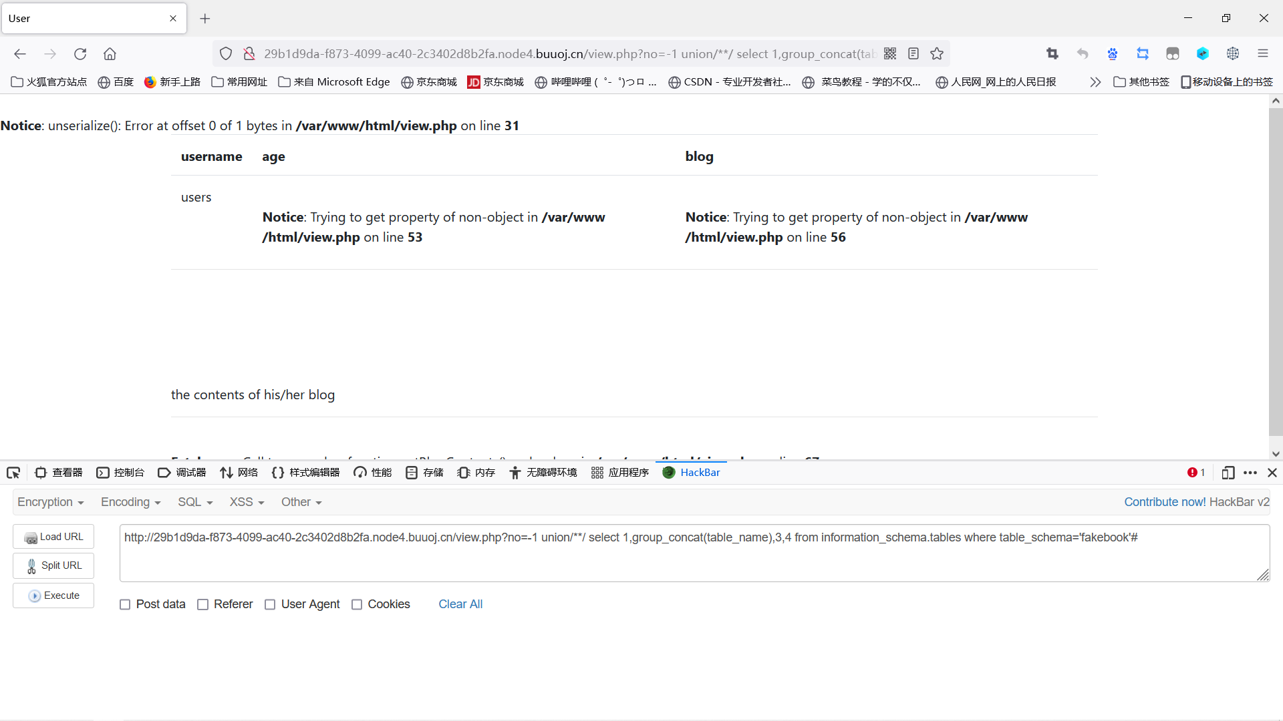The height and width of the screenshot is (721, 1283).
Task: Click the screenshot crop icon in toolbar
Action: click(1052, 54)
